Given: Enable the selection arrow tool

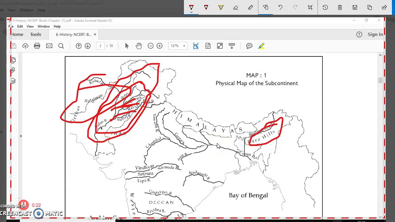Looking at the screenshot, I should point(127,46).
